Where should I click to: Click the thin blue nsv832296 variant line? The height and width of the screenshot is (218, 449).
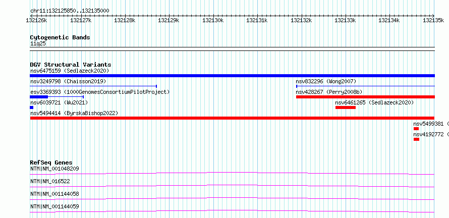[365, 86]
